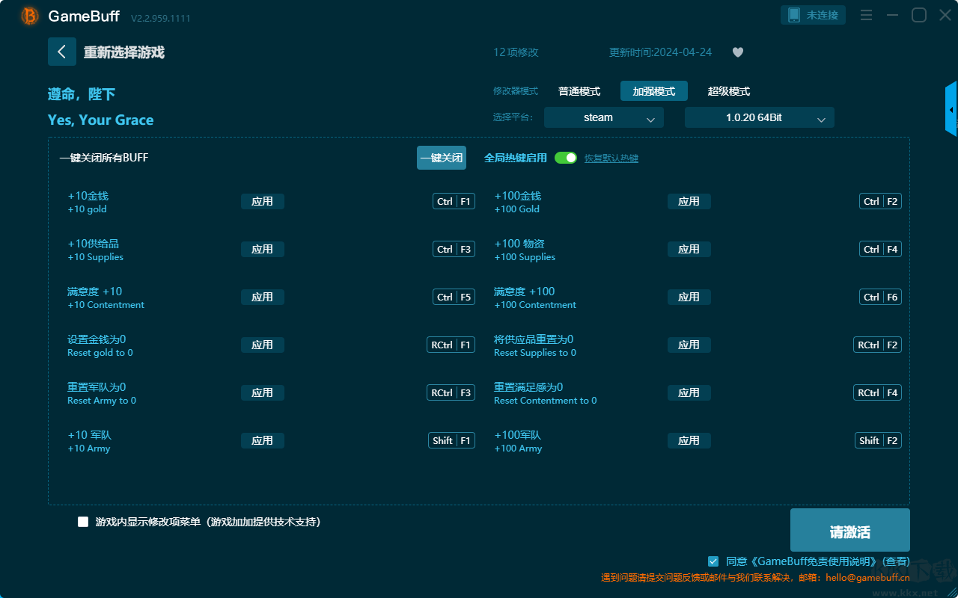This screenshot has width=958, height=598.
Task: Click the phone connection status icon
Action: tap(794, 15)
